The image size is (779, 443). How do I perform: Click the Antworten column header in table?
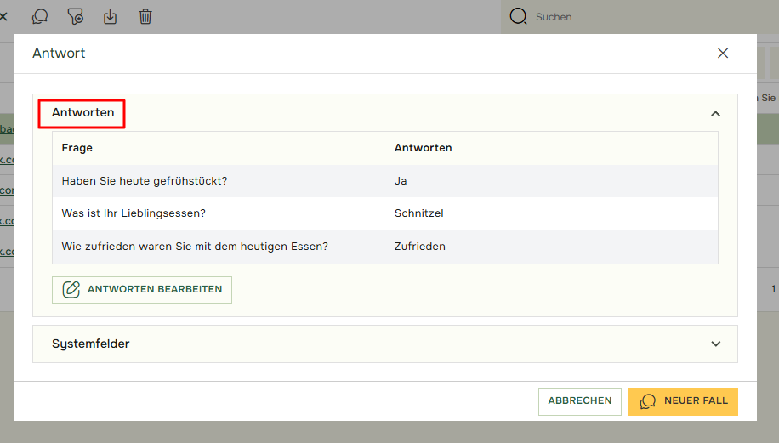(x=423, y=148)
